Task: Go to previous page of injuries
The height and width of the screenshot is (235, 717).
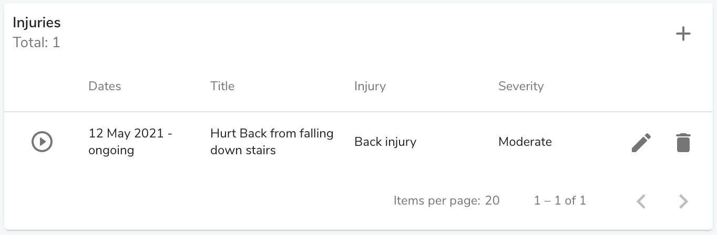Action: pos(641,201)
